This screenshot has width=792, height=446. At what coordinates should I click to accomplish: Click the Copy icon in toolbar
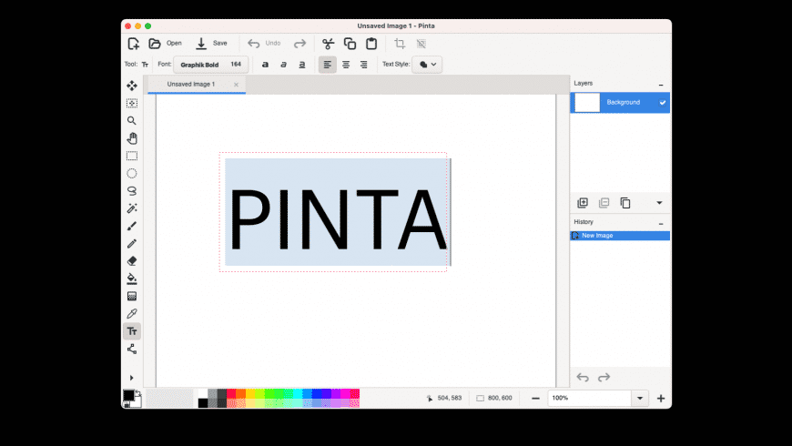click(x=350, y=44)
